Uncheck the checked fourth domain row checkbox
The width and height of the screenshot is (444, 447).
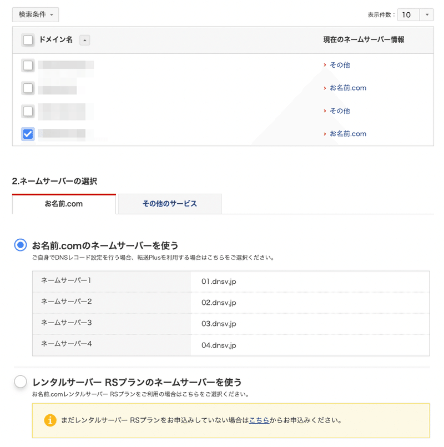click(x=28, y=134)
